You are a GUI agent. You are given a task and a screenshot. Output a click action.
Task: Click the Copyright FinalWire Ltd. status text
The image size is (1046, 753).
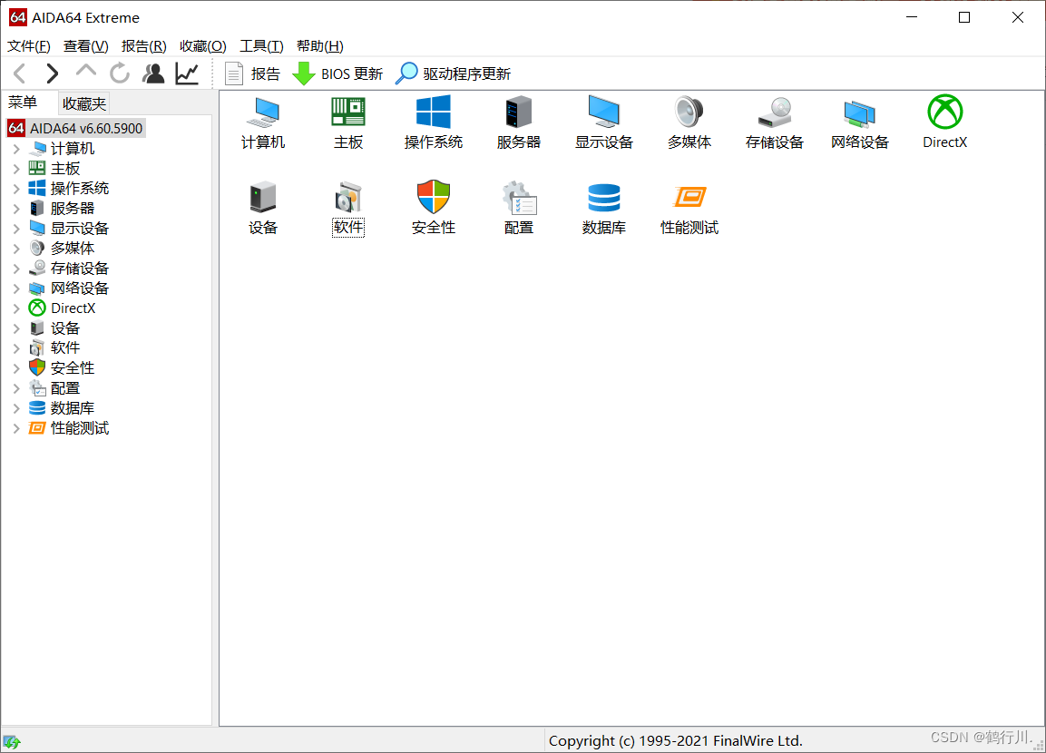tap(675, 741)
